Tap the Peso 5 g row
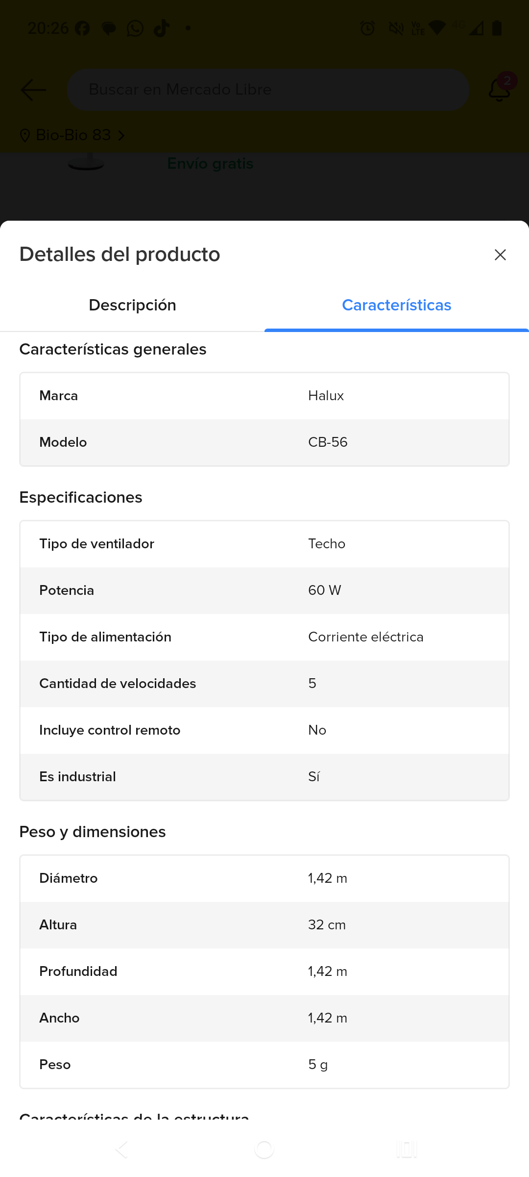 tap(264, 1065)
